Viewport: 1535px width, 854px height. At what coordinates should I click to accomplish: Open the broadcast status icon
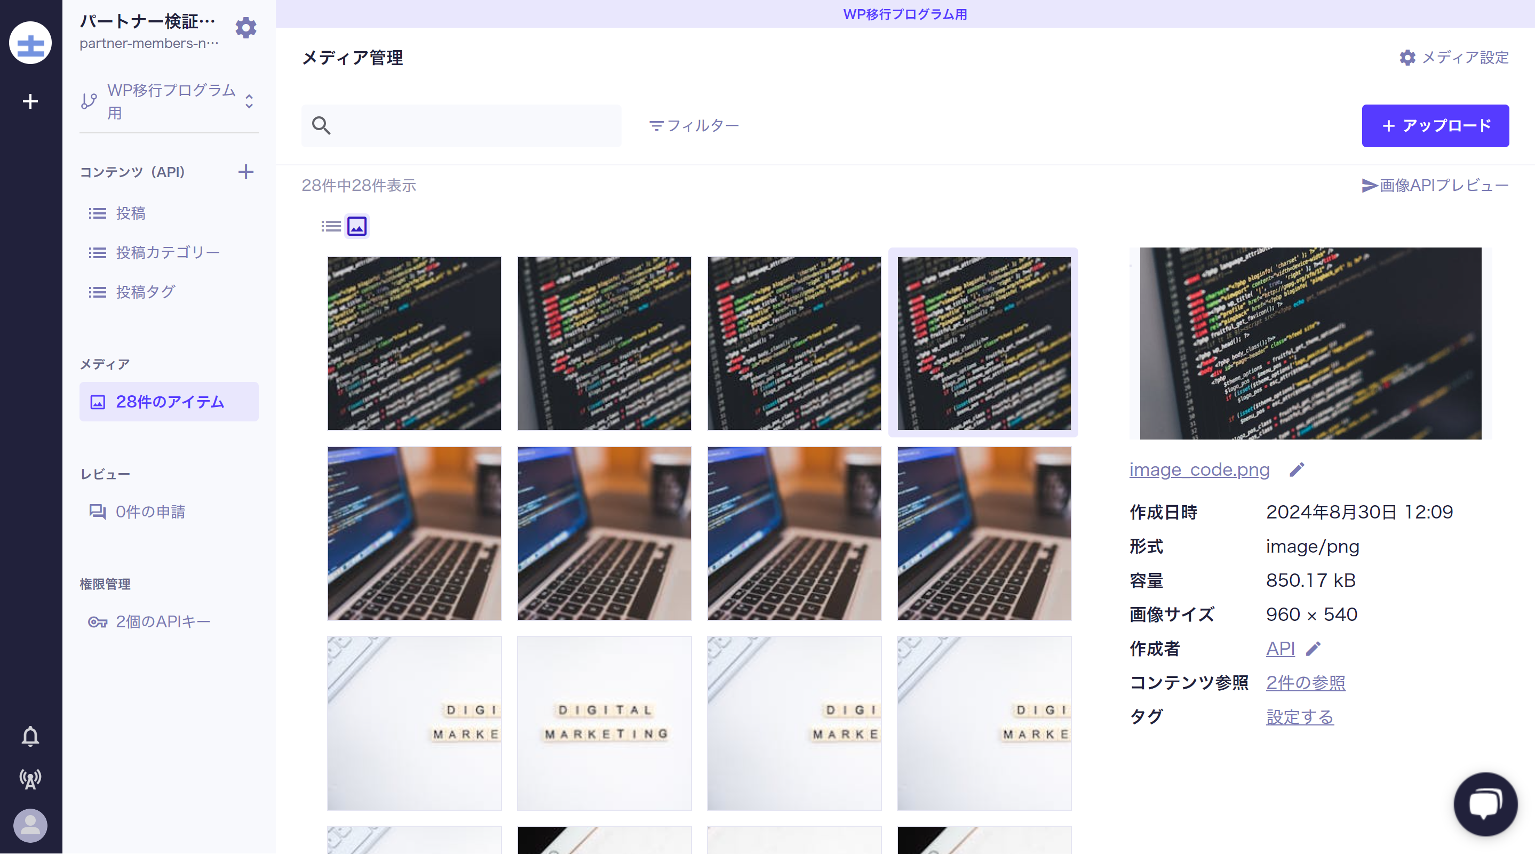click(x=30, y=779)
